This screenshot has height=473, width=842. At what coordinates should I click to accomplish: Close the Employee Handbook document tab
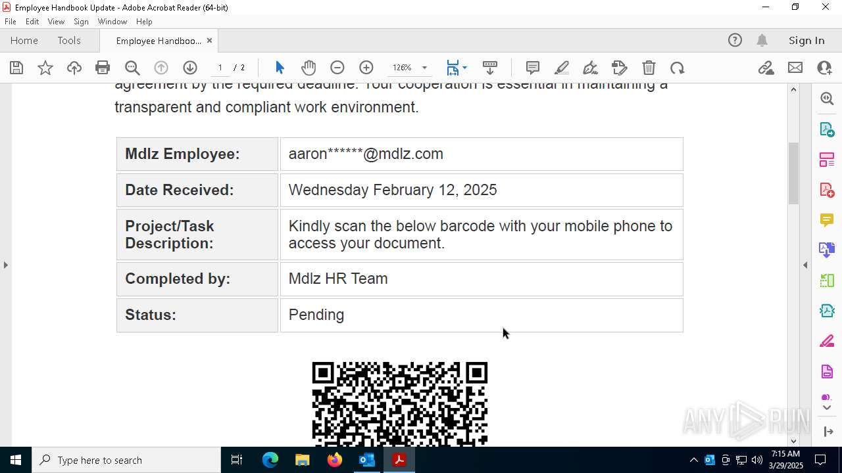tap(209, 41)
